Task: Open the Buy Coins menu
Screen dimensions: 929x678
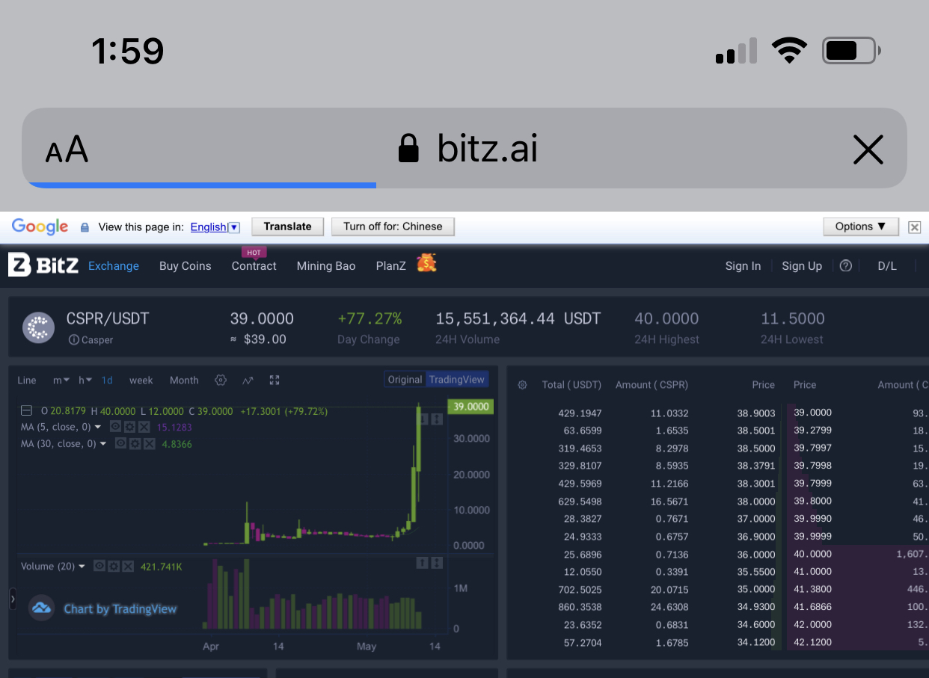Action: point(186,266)
